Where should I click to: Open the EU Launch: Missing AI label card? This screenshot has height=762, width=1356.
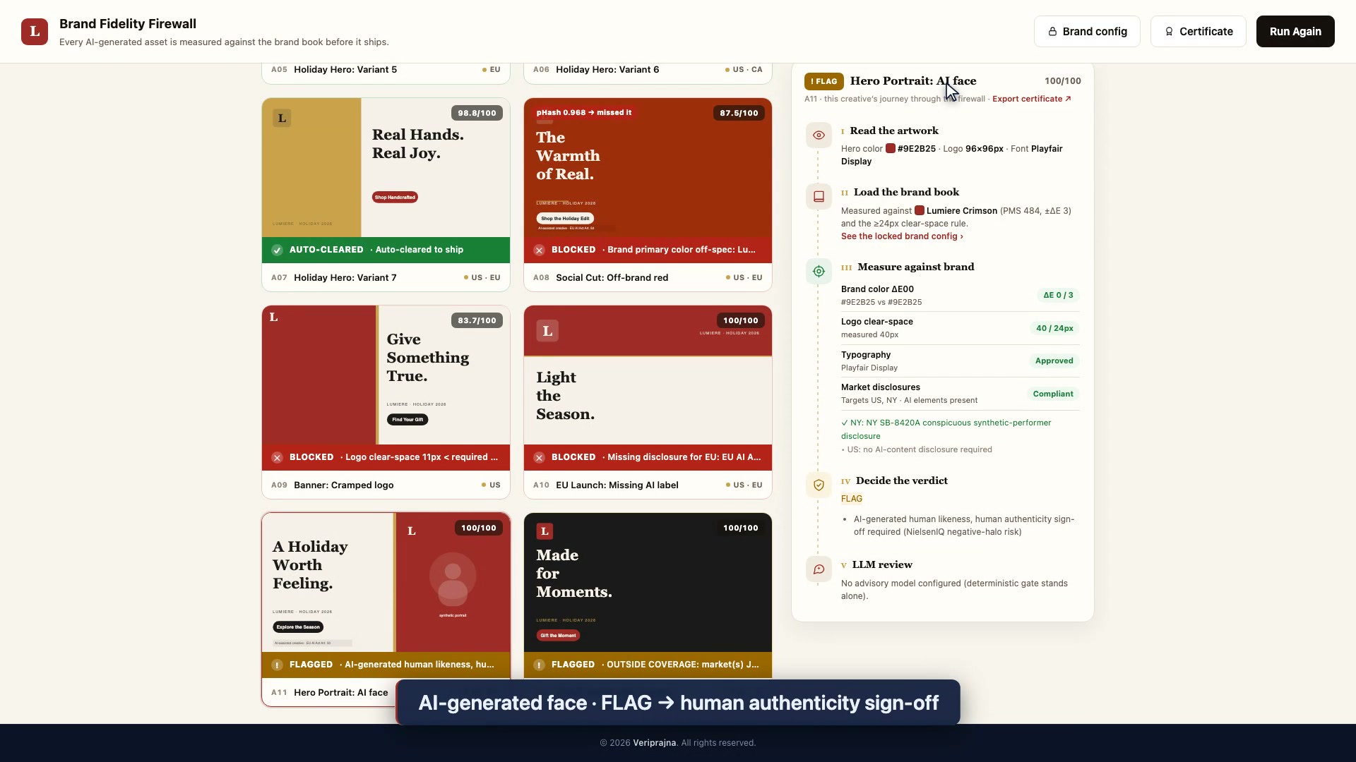click(x=648, y=402)
